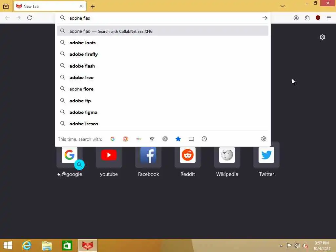Search this time with eBay
Viewport: 336px width, 252px height.
(x=139, y=139)
